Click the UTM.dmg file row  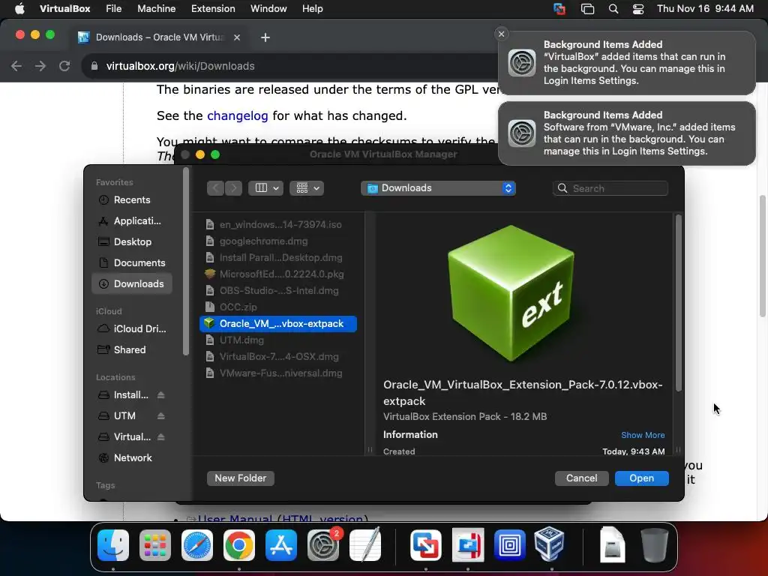coord(278,340)
